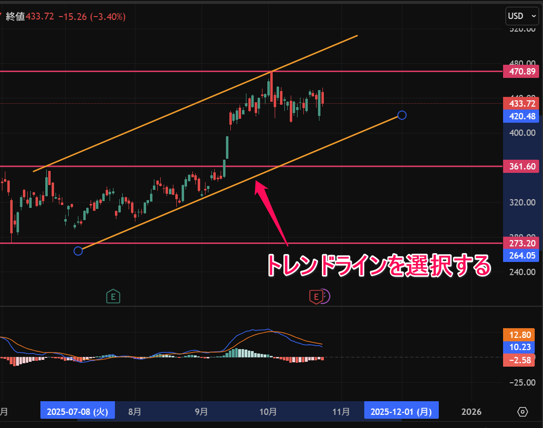Open the USD currency dropdown
The height and width of the screenshot is (428, 543).
tap(522, 16)
